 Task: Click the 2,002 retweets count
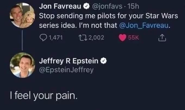tap(96, 38)
